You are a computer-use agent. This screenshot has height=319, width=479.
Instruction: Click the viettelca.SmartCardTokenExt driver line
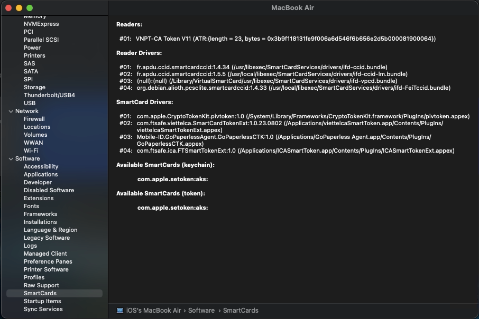coord(281,127)
